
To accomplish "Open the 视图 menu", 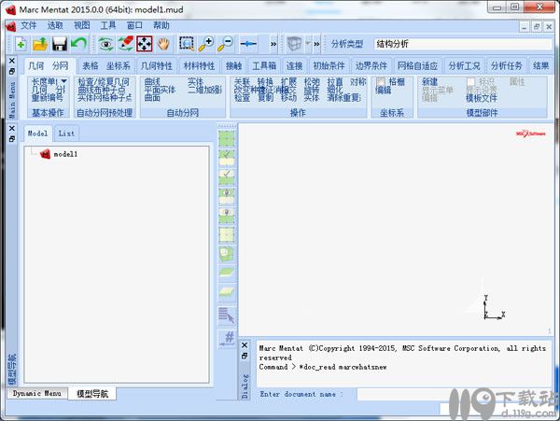I will [x=81, y=25].
